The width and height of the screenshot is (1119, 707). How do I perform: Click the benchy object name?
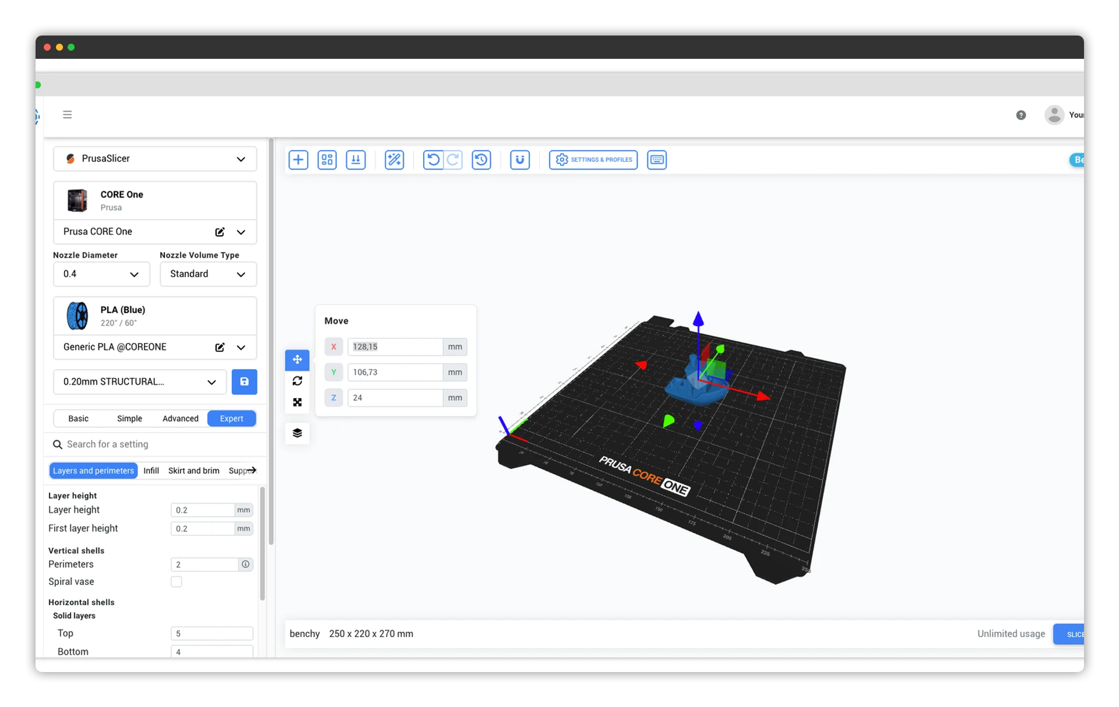305,634
